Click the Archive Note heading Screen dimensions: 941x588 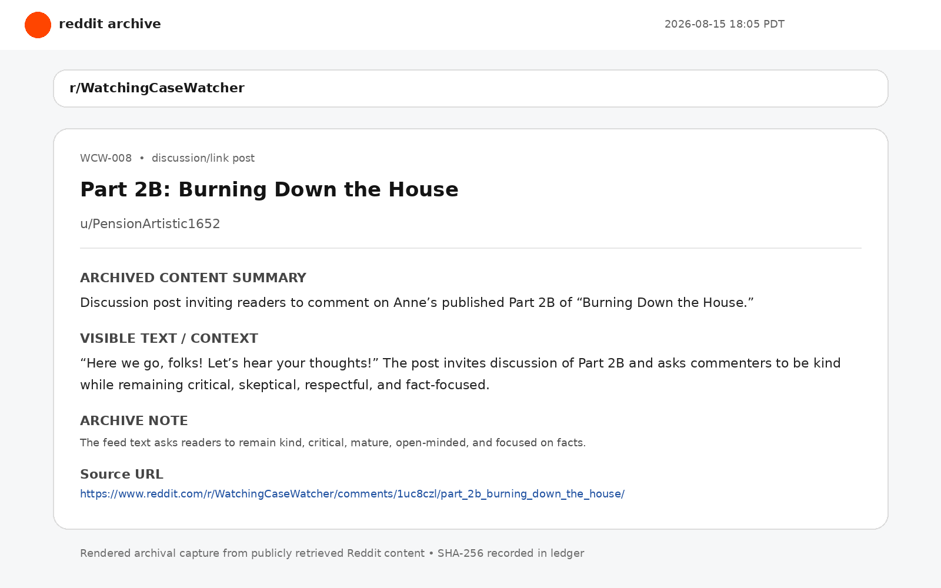pyautogui.click(x=134, y=420)
